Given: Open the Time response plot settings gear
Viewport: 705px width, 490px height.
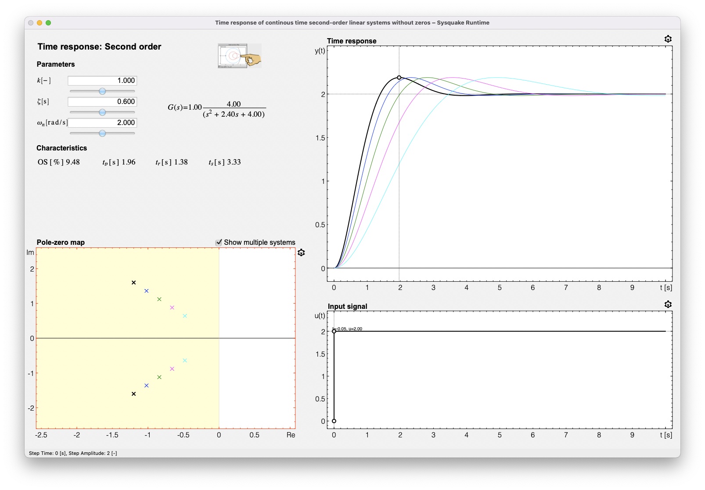Looking at the screenshot, I should pos(668,39).
